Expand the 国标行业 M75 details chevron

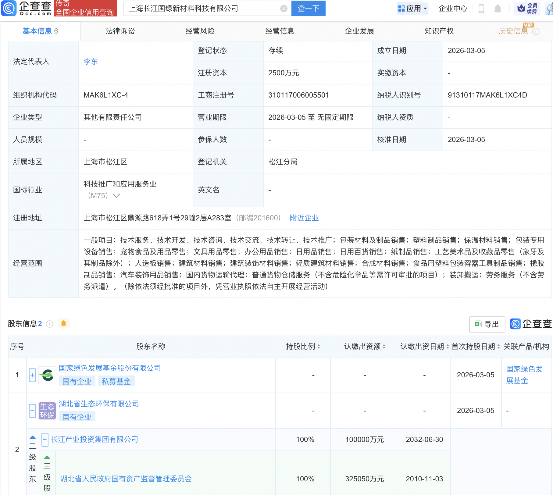click(116, 196)
